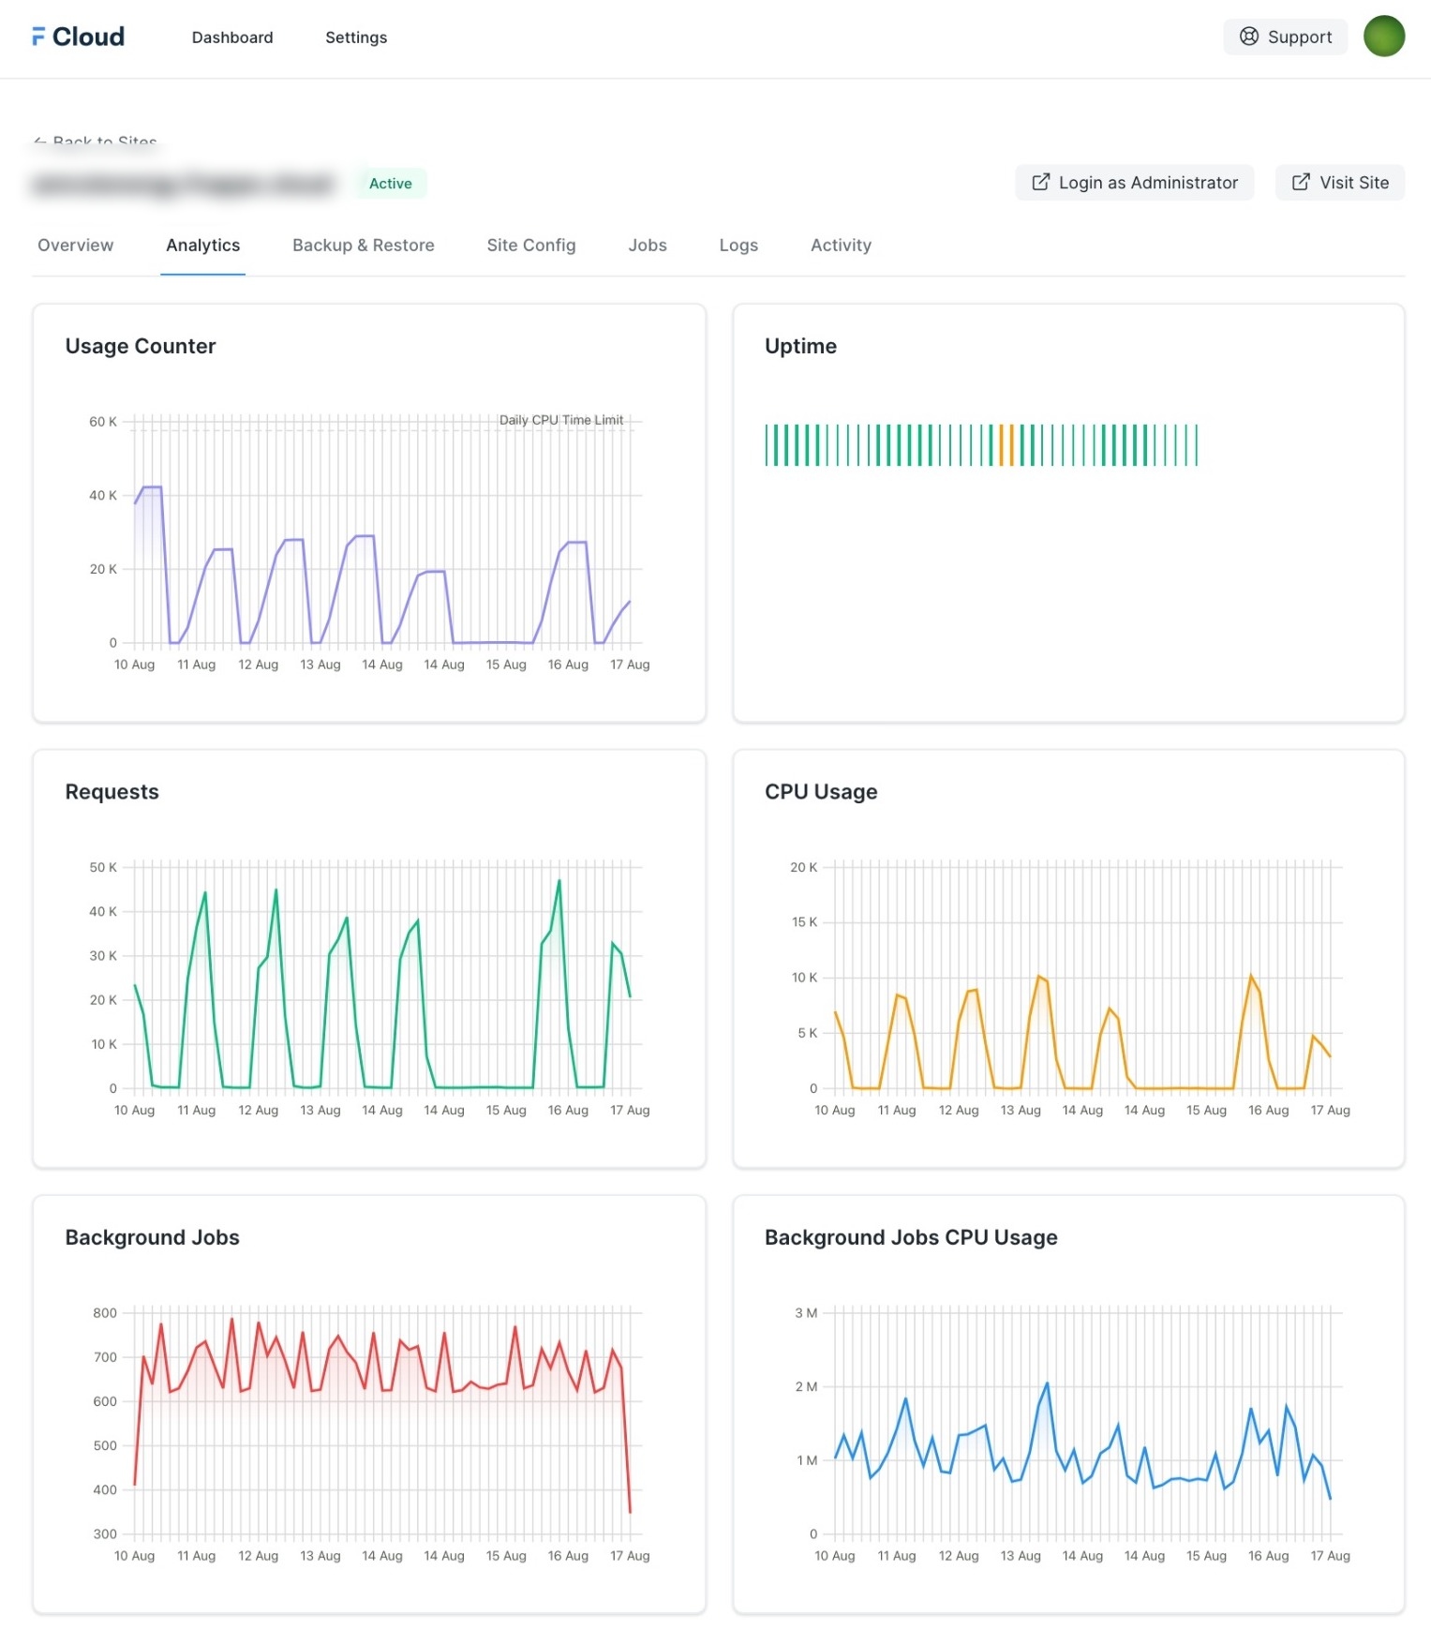Show the Activity tab

(x=841, y=246)
